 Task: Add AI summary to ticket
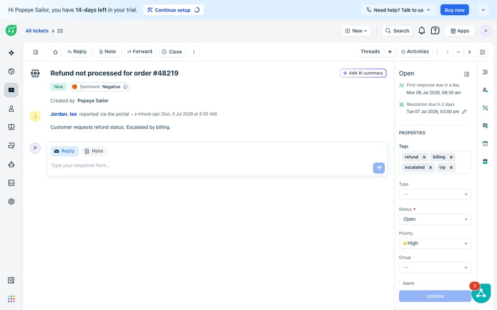pyautogui.click(x=363, y=73)
